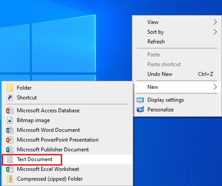The height and width of the screenshot is (186, 222).
Task: Open the View menu entry
Action: click(177, 22)
